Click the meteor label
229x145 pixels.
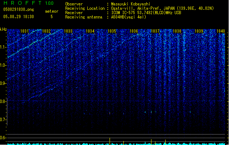(x=52, y=11)
